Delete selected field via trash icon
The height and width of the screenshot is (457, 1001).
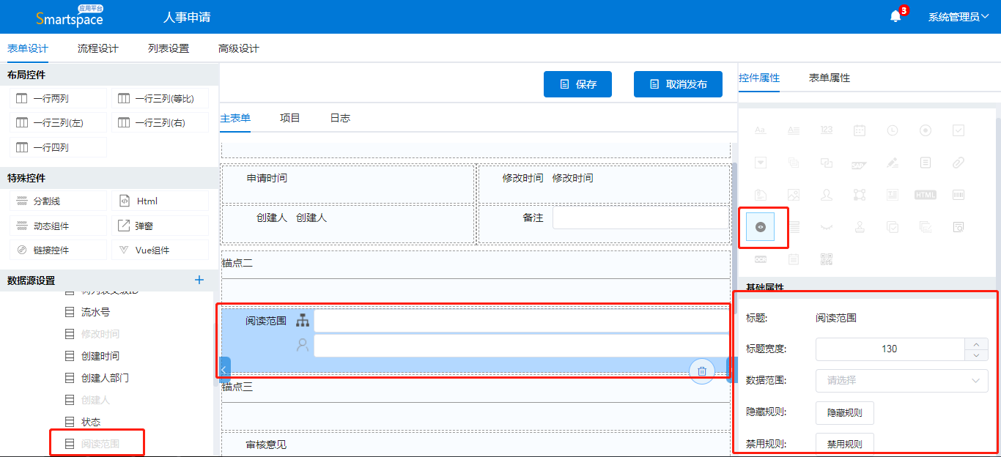point(702,371)
